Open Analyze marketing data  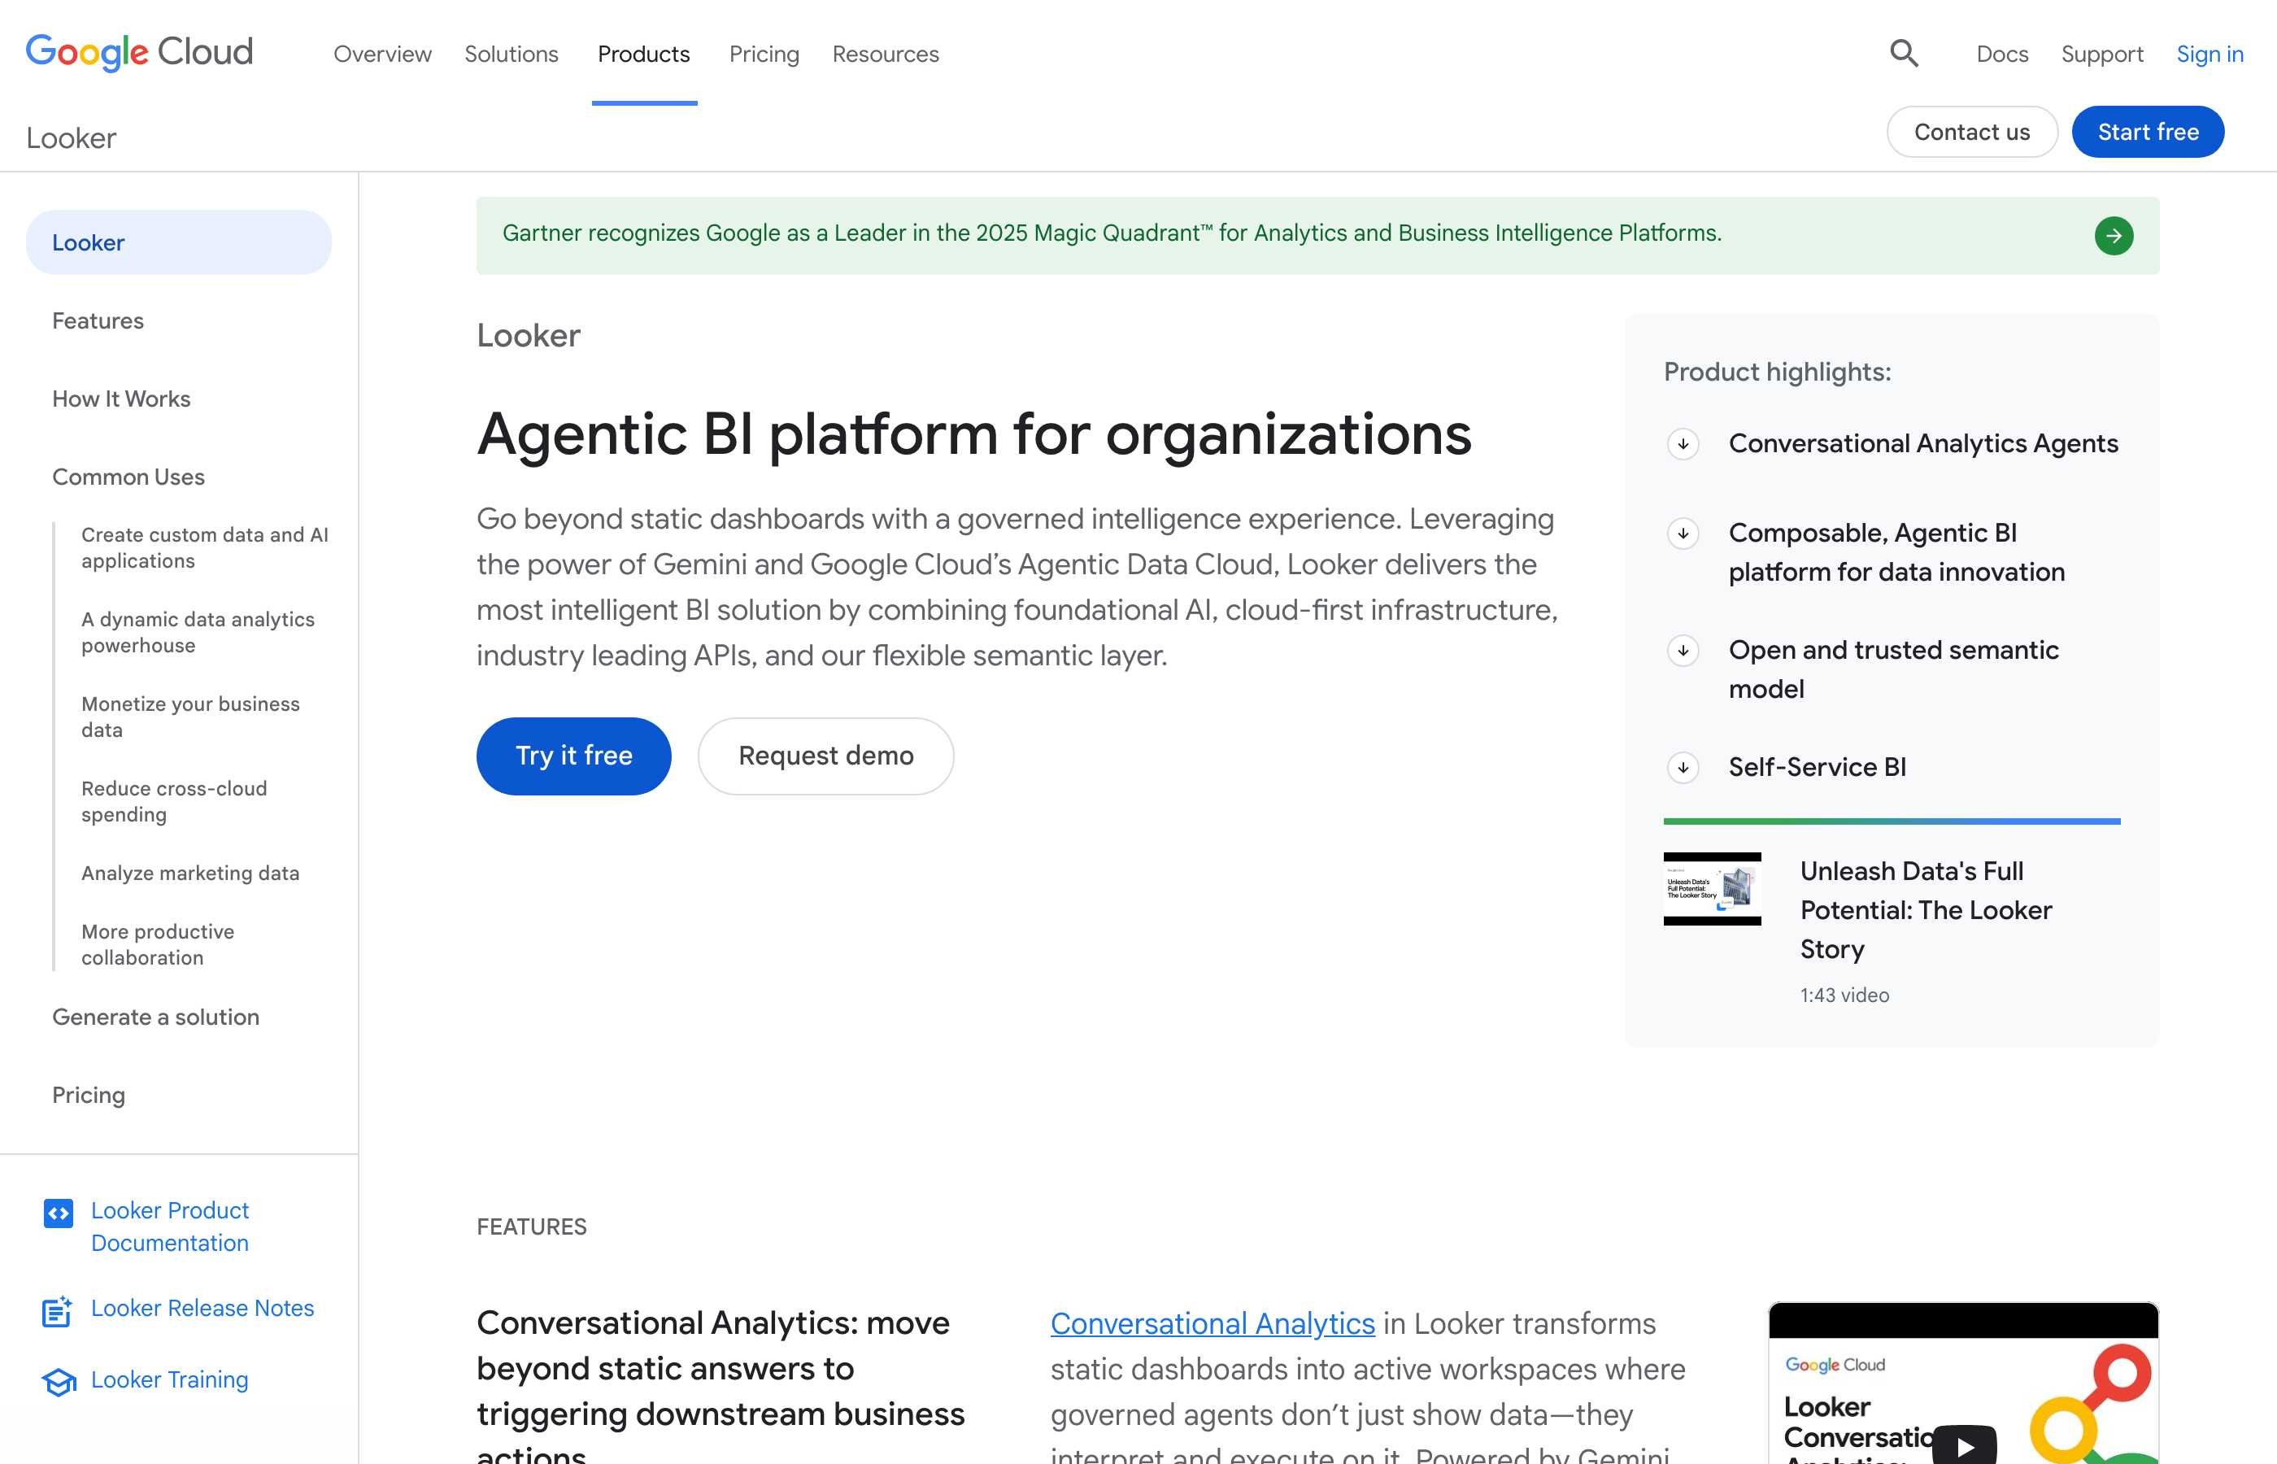point(190,873)
